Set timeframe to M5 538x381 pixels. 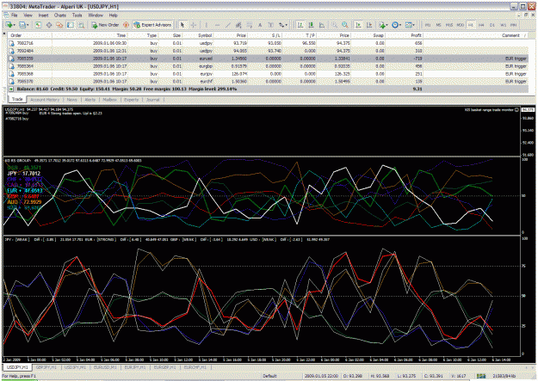pyautogui.click(x=438, y=25)
